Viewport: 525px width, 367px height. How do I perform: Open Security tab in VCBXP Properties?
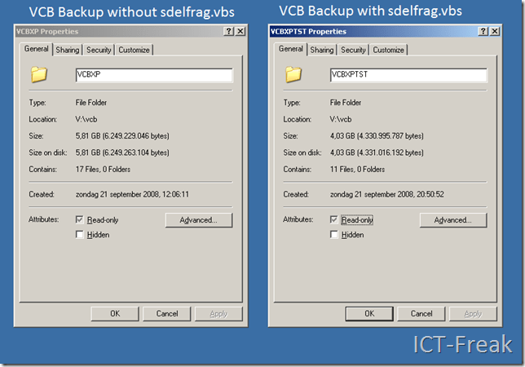pos(99,50)
